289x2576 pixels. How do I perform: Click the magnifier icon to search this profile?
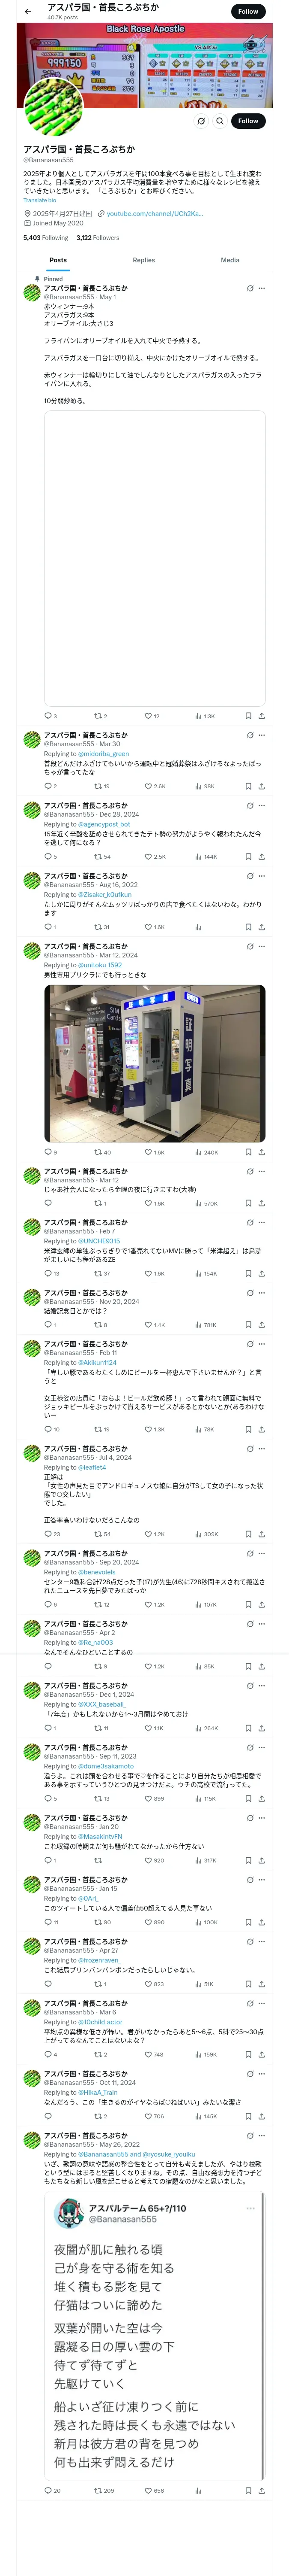[x=219, y=121]
